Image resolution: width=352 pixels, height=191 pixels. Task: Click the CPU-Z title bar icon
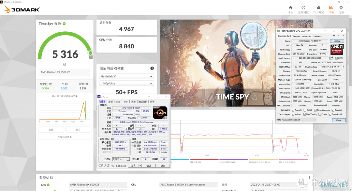point(99,97)
